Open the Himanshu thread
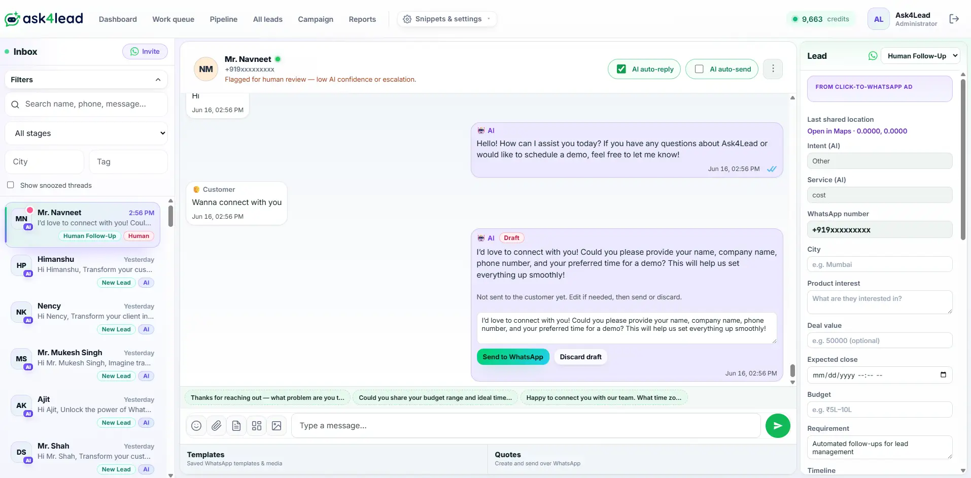 [83, 271]
